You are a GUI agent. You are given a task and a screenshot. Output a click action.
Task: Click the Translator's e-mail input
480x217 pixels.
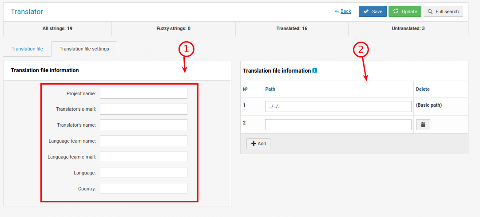[x=143, y=109]
